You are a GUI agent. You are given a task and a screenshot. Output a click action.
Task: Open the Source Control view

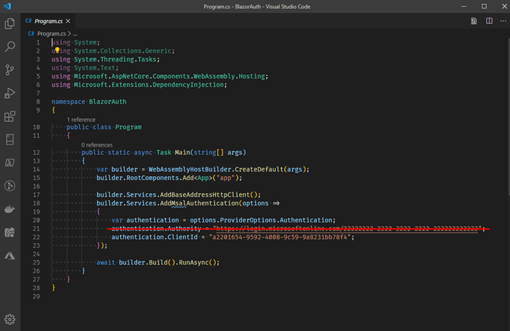[10, 70]
